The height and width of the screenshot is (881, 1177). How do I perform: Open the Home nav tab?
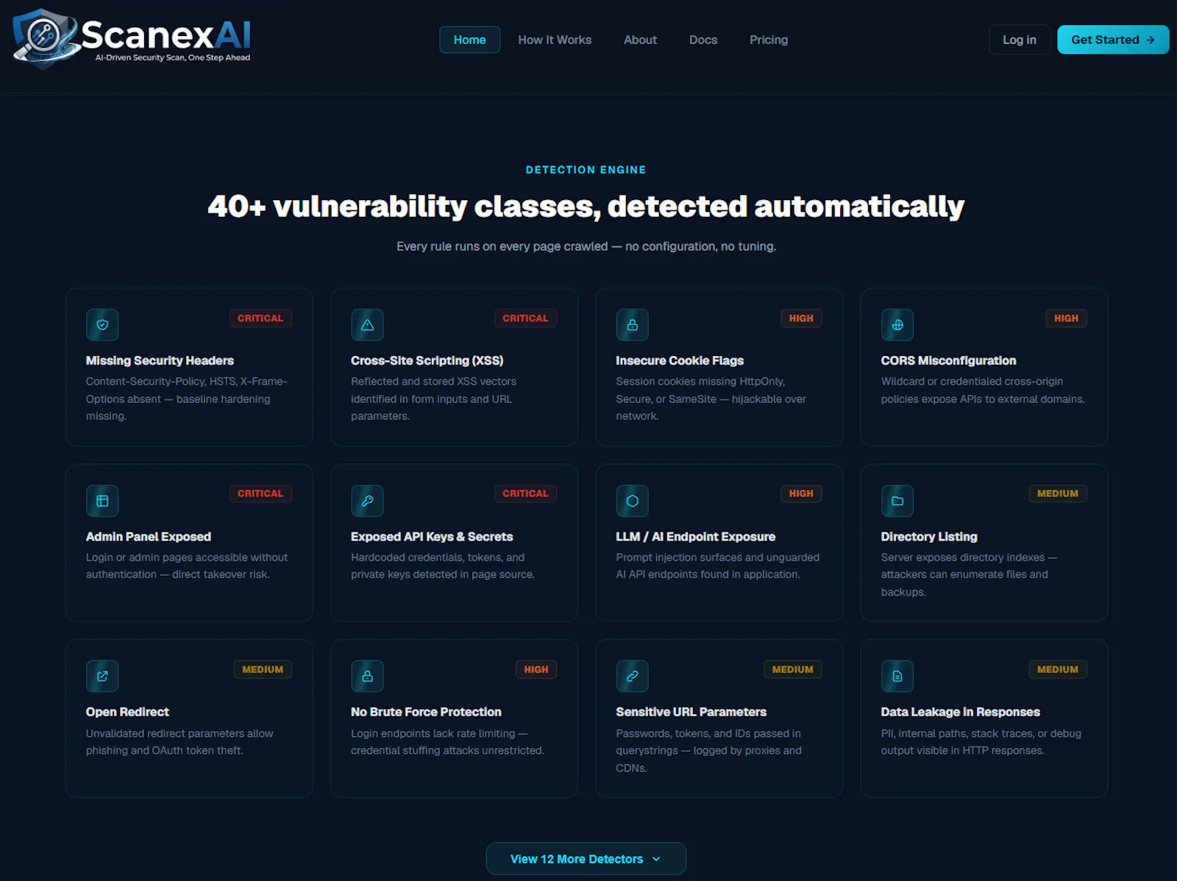coord(469,40)
